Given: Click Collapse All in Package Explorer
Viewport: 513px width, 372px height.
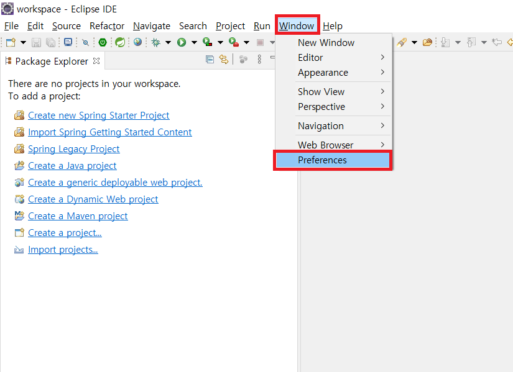Looking at the screenshot, I should coord(210,59).
